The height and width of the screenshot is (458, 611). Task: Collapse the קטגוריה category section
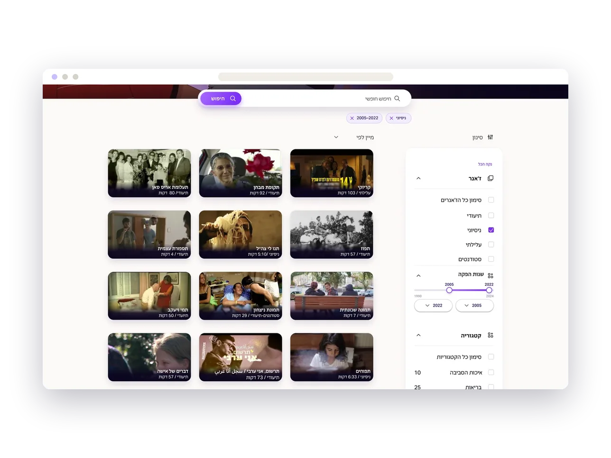coord(418,335)
